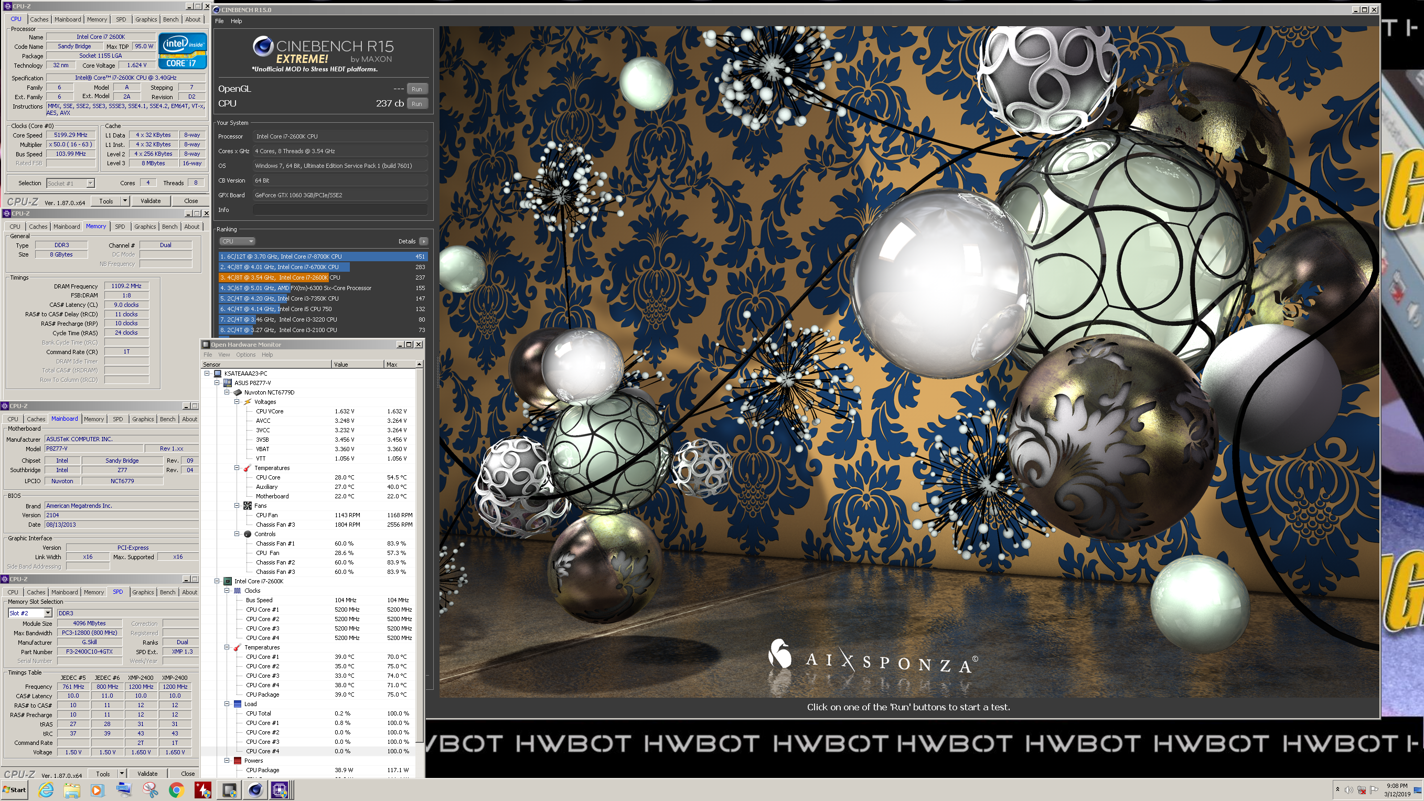1424x801 pixels.
Task: Select the i7-8700K ranking entry
Action: [x=323, y=257]
